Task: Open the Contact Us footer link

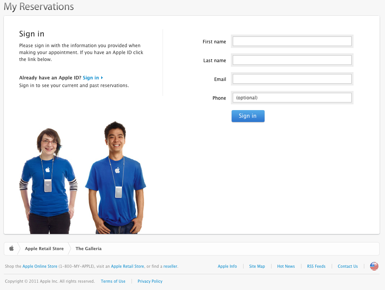Action: tap(348, 266)
